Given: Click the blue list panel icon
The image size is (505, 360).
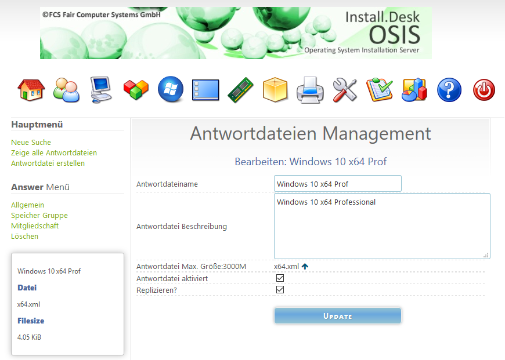Looking at the screenshot, I should (205, 90).
